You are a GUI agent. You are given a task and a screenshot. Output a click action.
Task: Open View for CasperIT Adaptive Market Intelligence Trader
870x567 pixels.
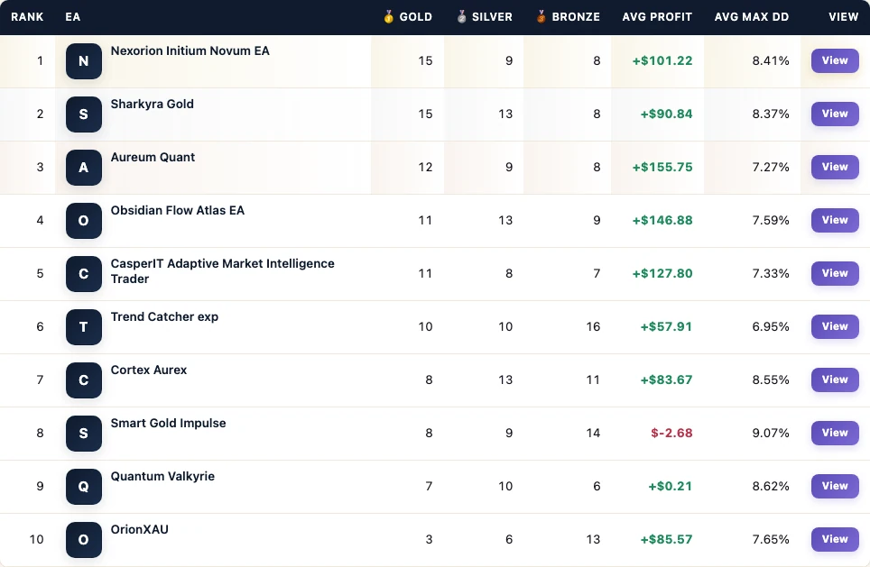835,273
